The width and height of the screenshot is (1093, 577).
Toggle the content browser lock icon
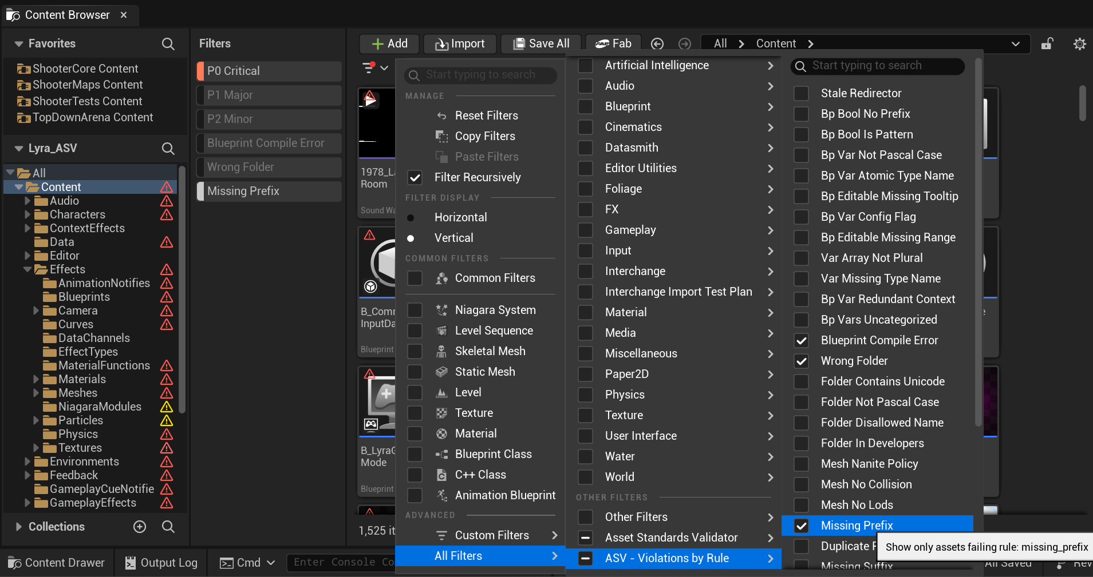1047,44
